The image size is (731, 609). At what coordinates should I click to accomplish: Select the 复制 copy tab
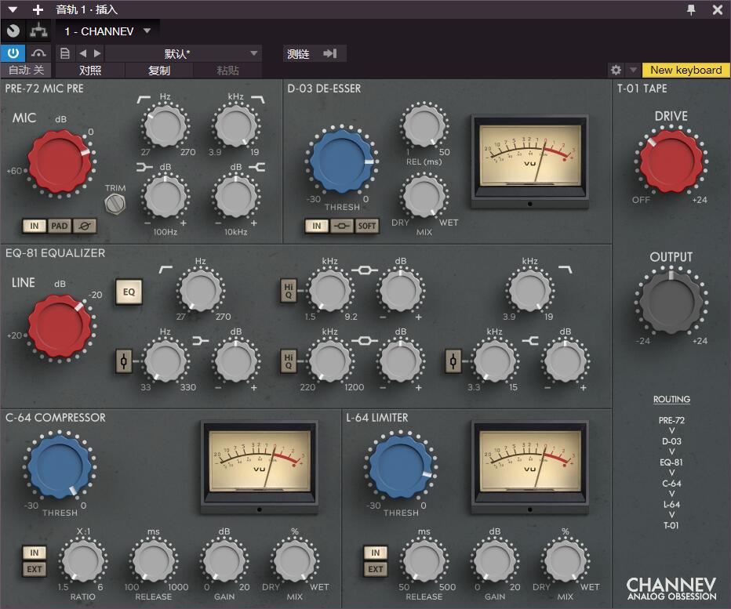(159, 71)
